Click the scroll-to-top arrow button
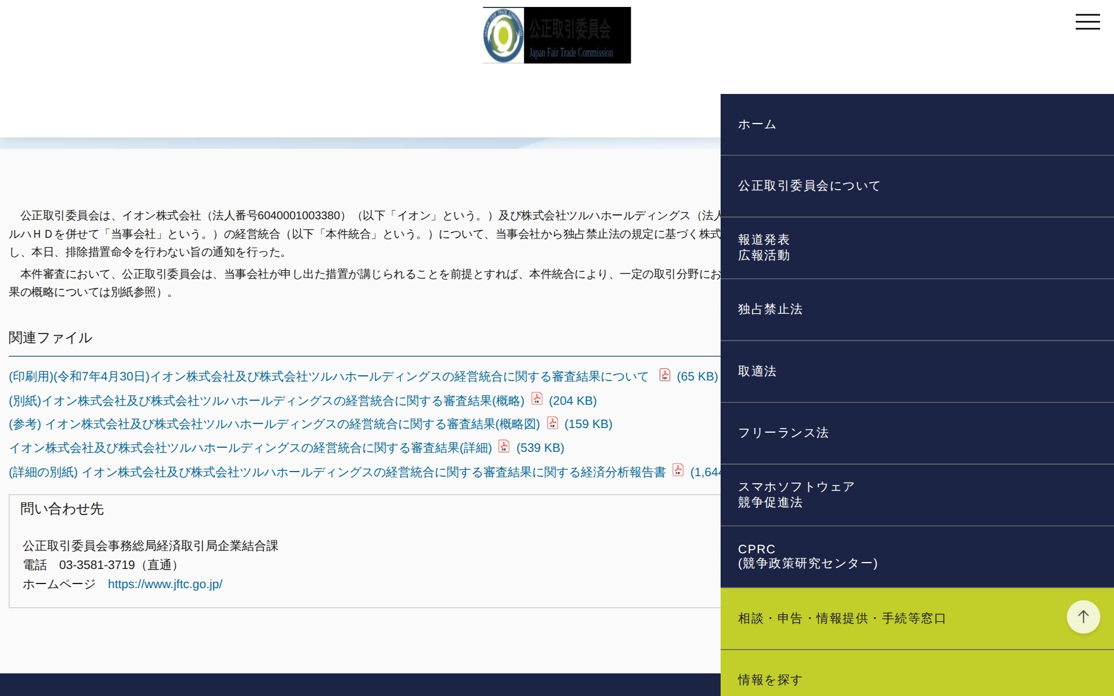The width and height of the screenshot is (1114, 696). (x=1083, y=617)
